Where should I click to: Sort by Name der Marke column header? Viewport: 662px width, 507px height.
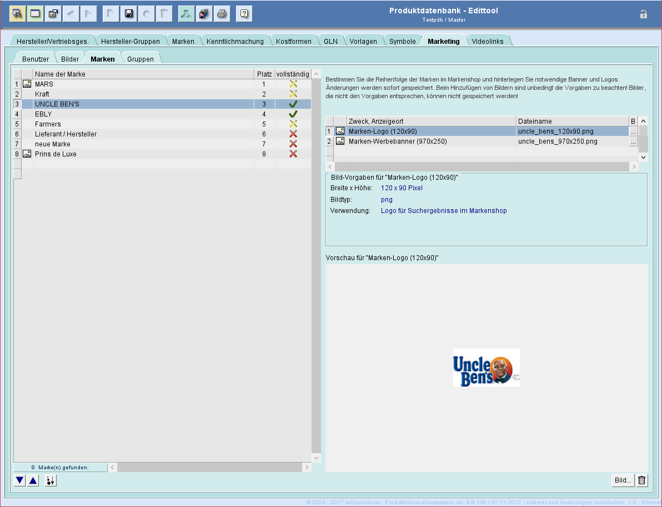click(143, 74)
